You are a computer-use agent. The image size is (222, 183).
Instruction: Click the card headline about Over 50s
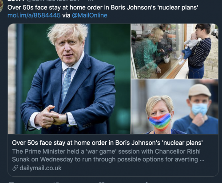pyautogui.click(x=107, y=143)
